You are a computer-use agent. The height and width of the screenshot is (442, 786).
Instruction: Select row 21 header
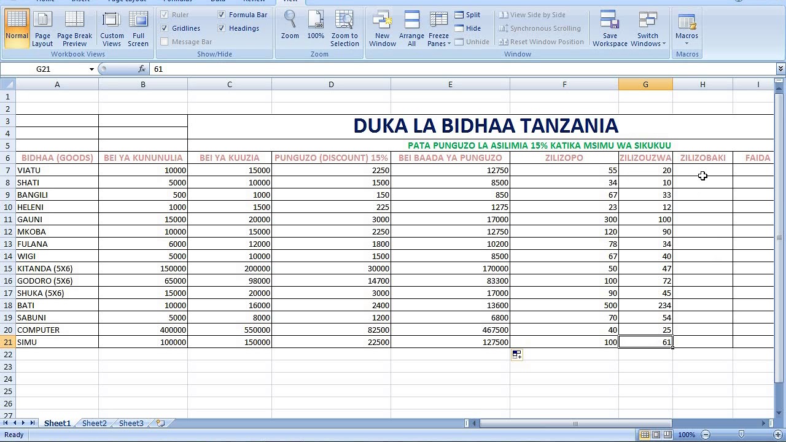8,342
